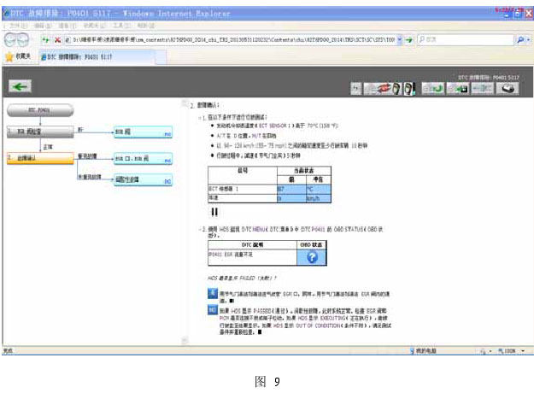Open the address bar dropdown arrow

(398, 40)
